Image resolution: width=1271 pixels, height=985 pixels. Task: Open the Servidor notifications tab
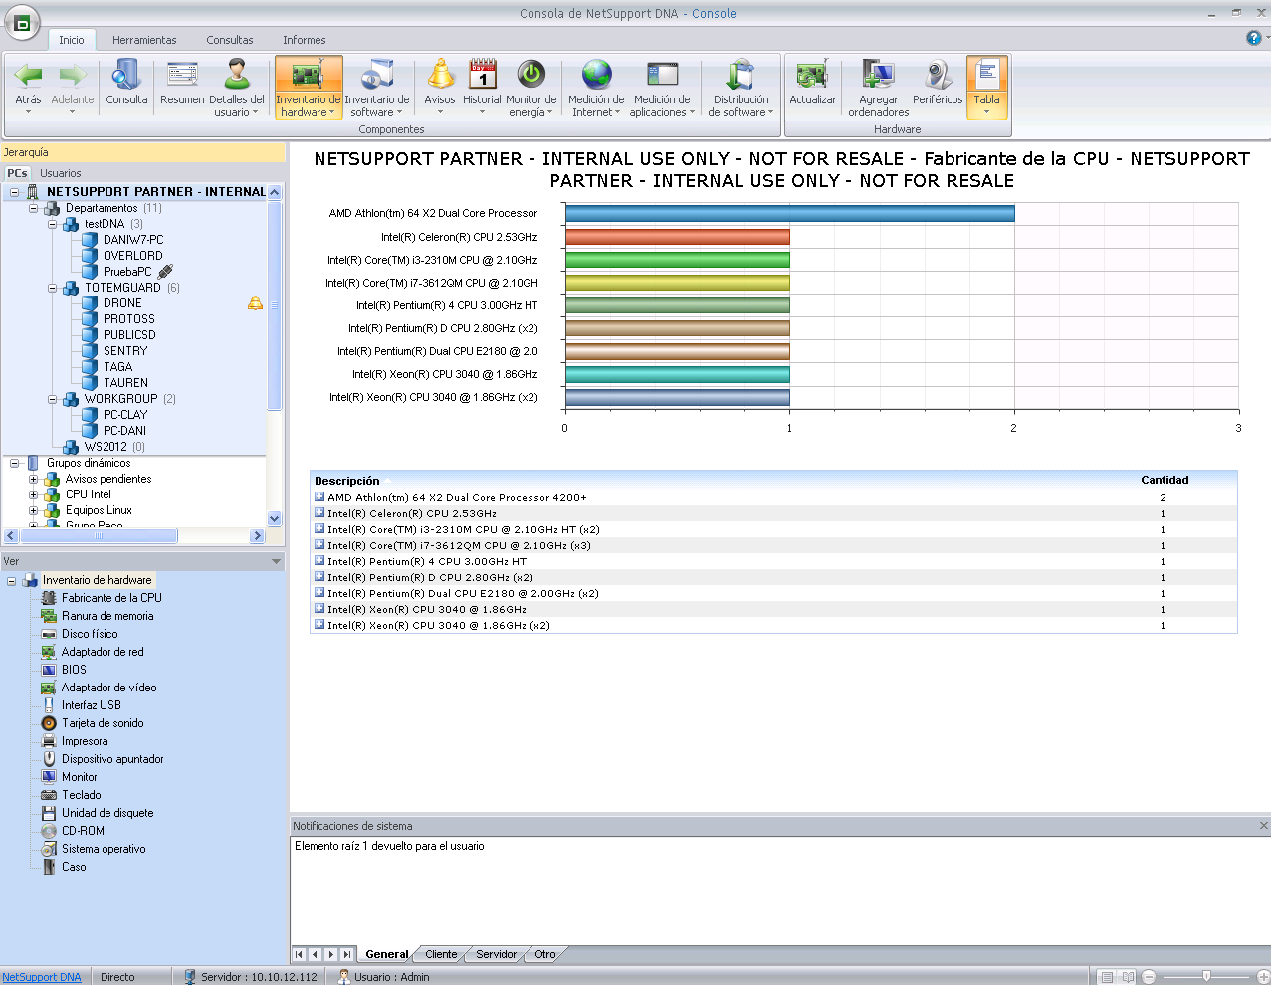click(x=496, y=954)
